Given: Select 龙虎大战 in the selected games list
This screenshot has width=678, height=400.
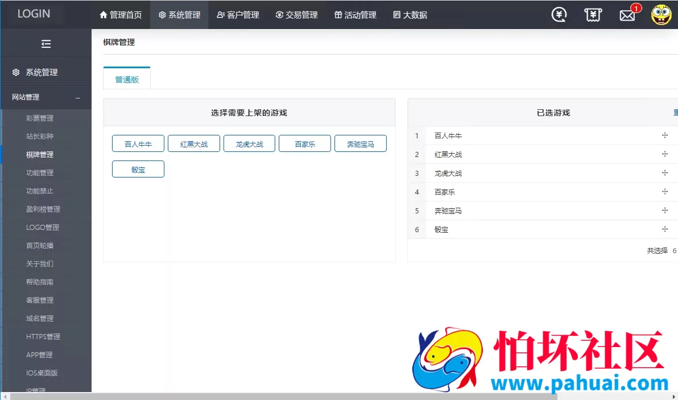Looking at the screenshot, I should coord(448,173).
